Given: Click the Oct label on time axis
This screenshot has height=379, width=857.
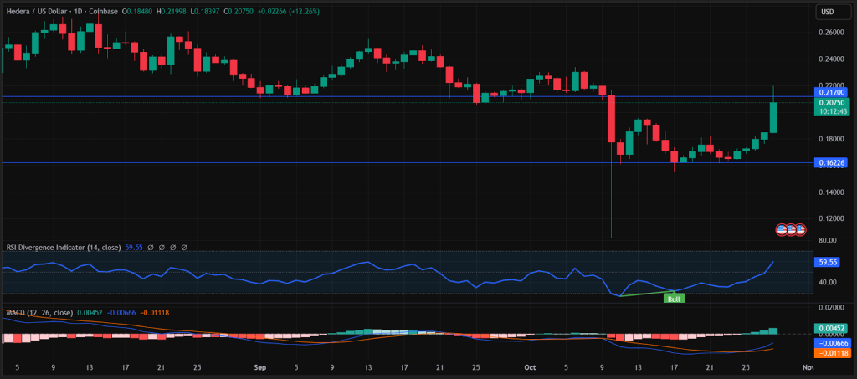Looking at the screenshot, I should [528, 366].
